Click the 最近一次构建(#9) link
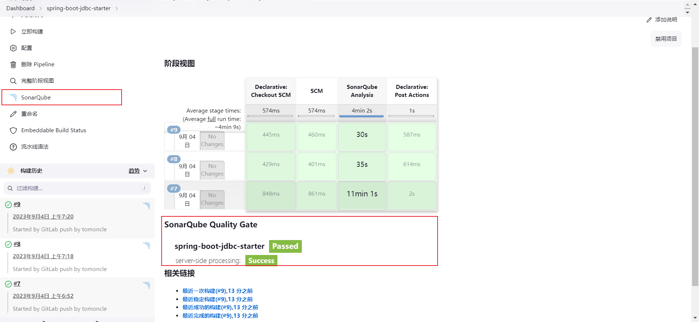Image resolution: width=699 pixels, height=322 pixels. (x=217, y=291)
